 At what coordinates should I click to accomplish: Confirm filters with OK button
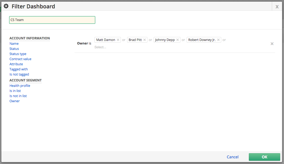265,157
